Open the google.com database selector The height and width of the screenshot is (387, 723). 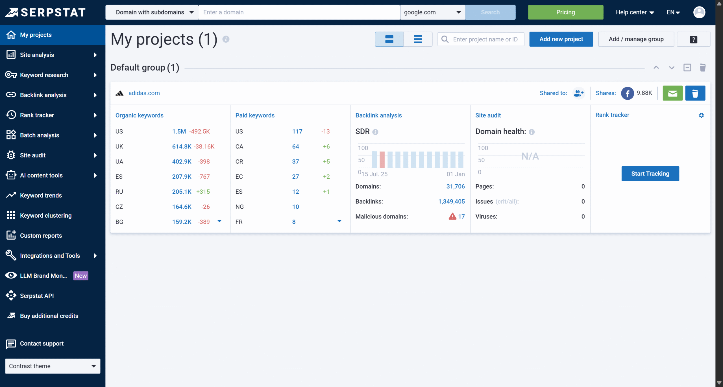(432, 12)
